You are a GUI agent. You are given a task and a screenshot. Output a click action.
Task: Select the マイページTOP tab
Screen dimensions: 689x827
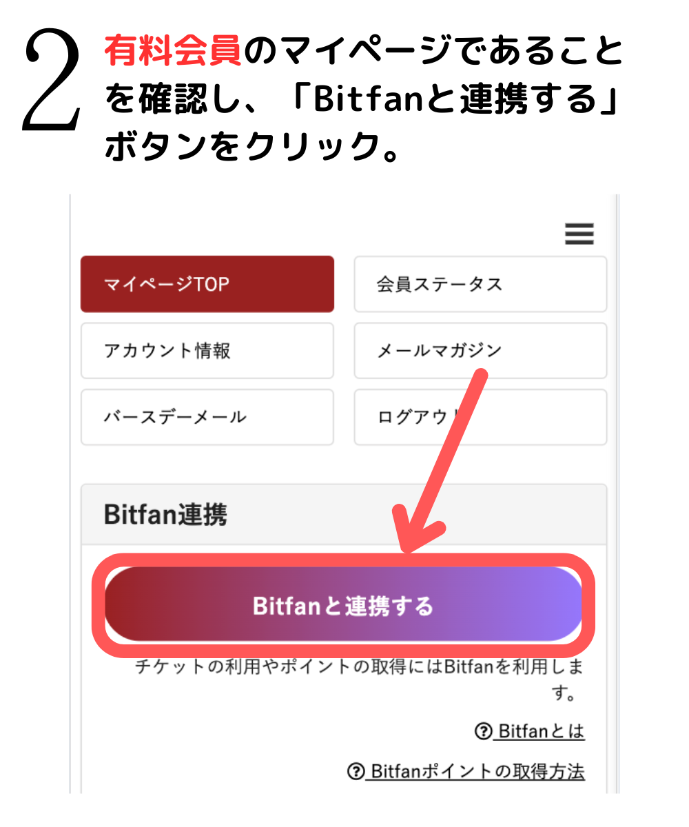coord(207,284)
